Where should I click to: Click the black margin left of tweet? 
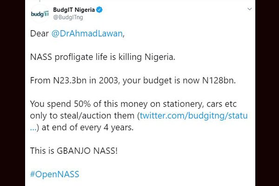point(13,93)
